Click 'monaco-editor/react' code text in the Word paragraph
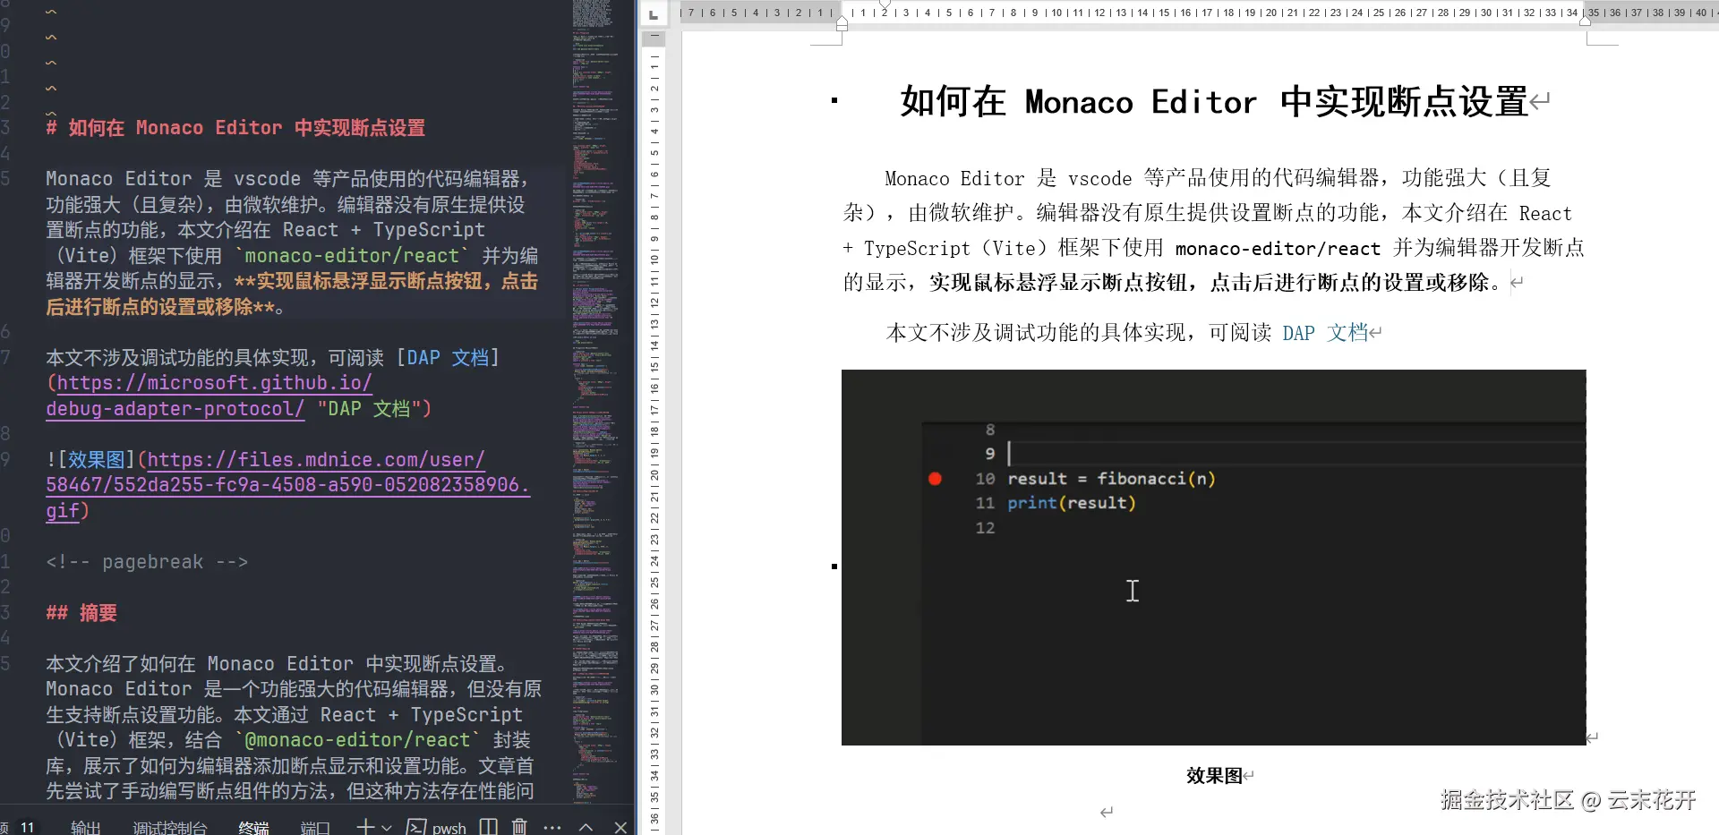Image resolution: width=1719 pixels, height=835 pixels. click(1278, 249)
